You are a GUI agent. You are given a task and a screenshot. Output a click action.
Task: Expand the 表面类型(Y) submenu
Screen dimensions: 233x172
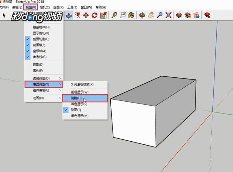click(44, 84)
